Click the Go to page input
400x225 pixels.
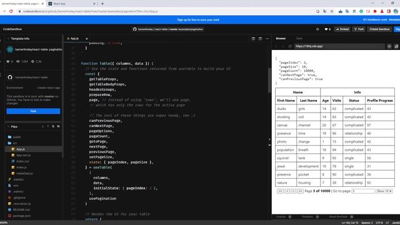[x=363, y=191]
